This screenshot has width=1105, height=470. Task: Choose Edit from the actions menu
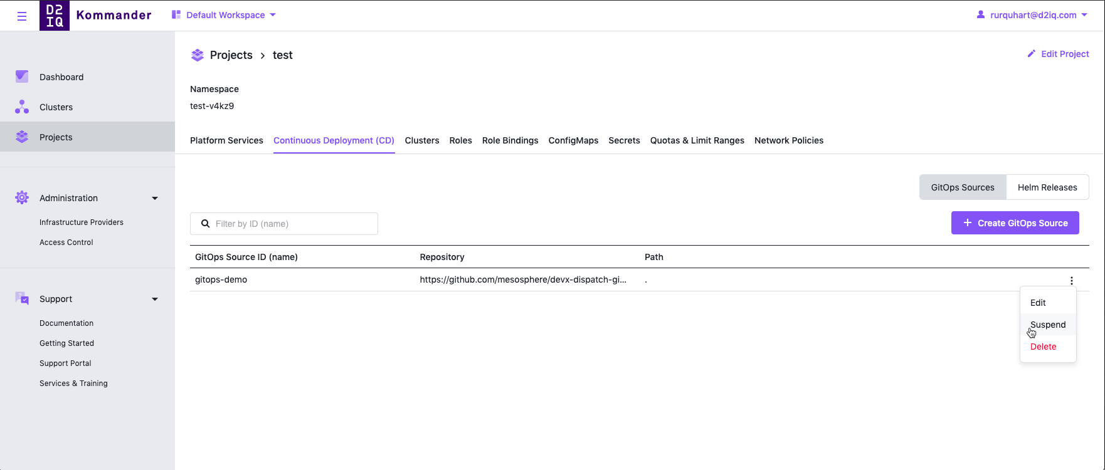coord(1048,303)
